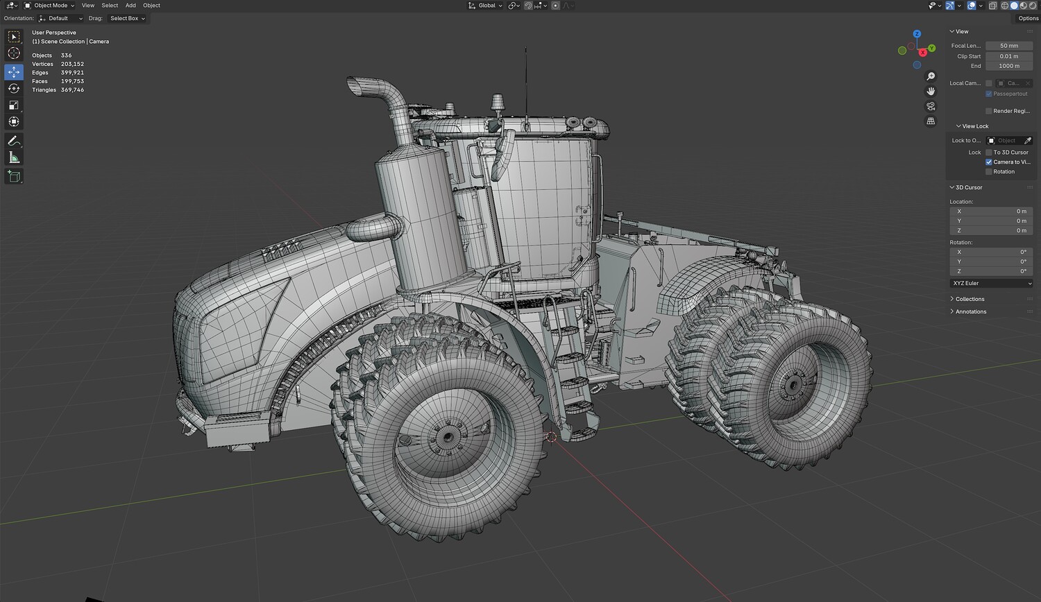Open the View menu
The height and width of the screenshot is (602, 1041).
pyautogui.click(x=88, y=6)
